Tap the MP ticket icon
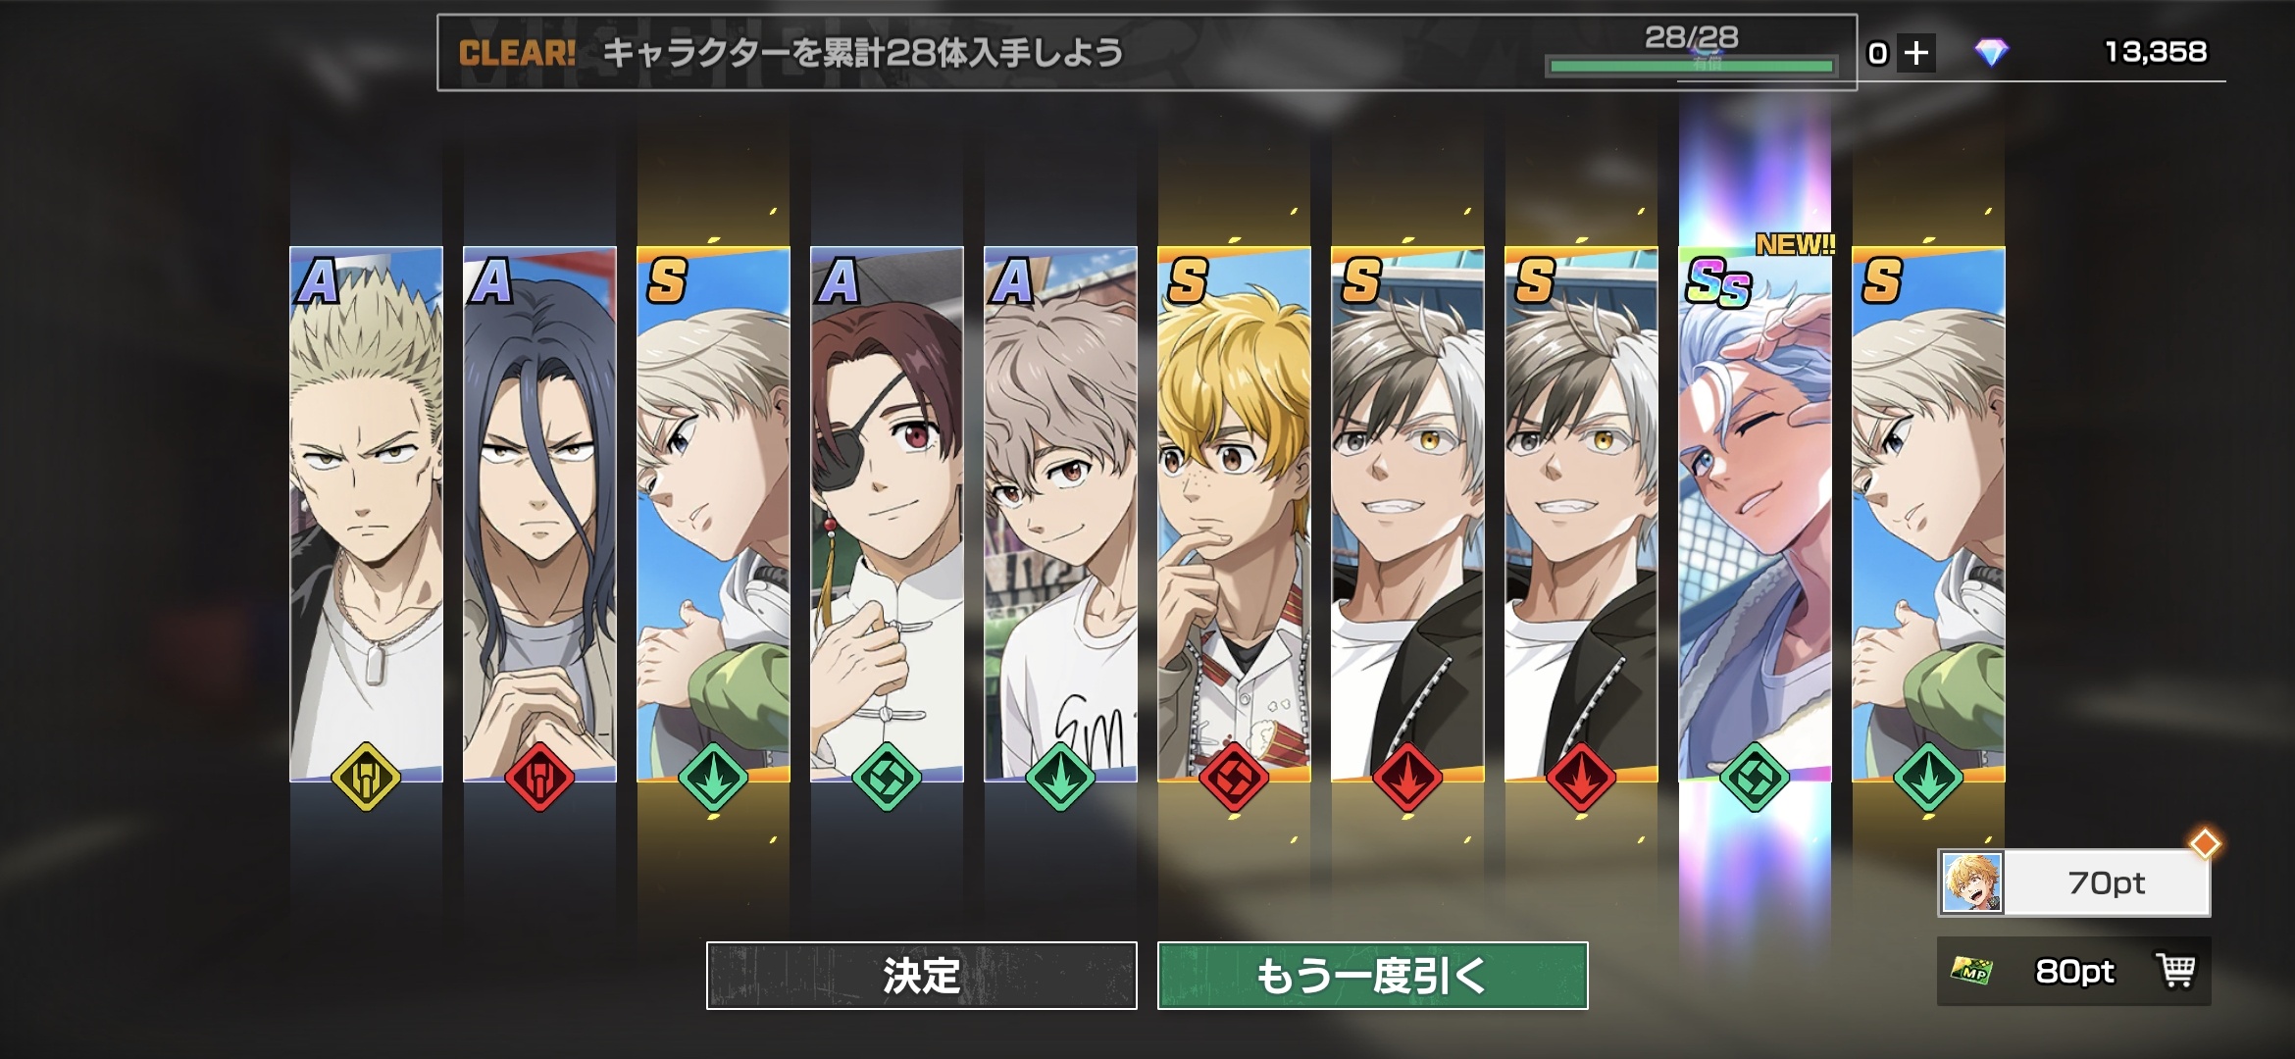 [1970, 971]
